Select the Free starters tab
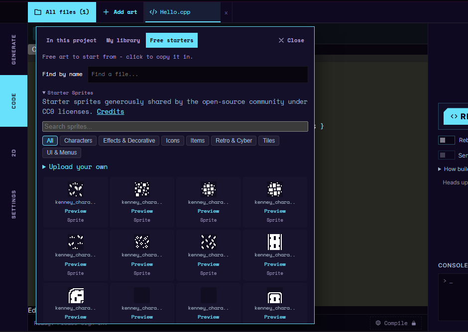The image size is (468, 332). (172, 40)
